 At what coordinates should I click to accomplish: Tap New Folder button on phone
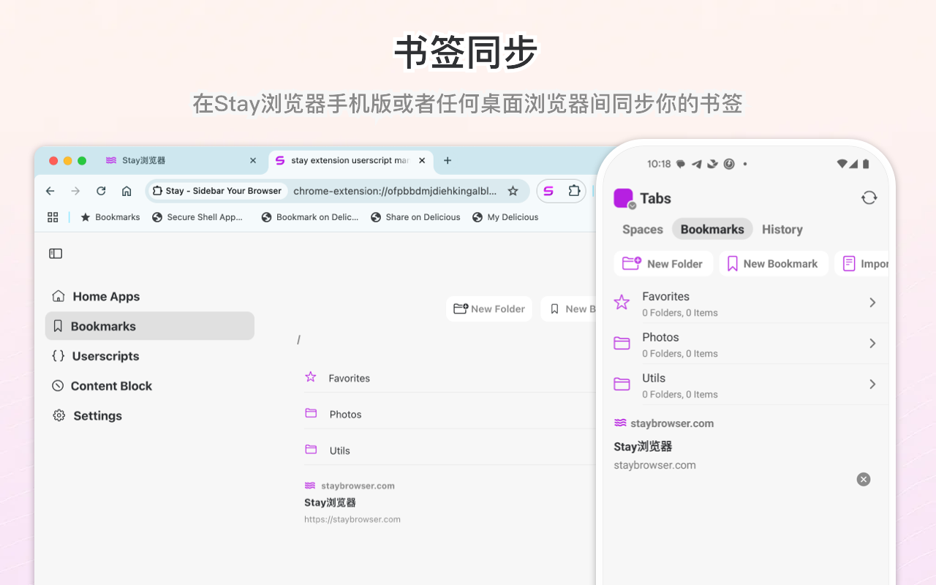click(663, 264)
